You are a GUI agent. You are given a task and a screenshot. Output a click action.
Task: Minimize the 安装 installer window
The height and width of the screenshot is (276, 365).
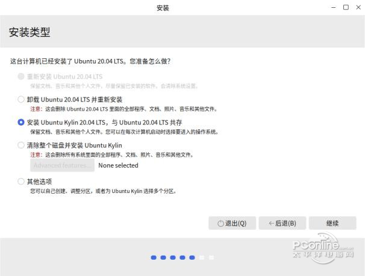click(x=333, y=7)
